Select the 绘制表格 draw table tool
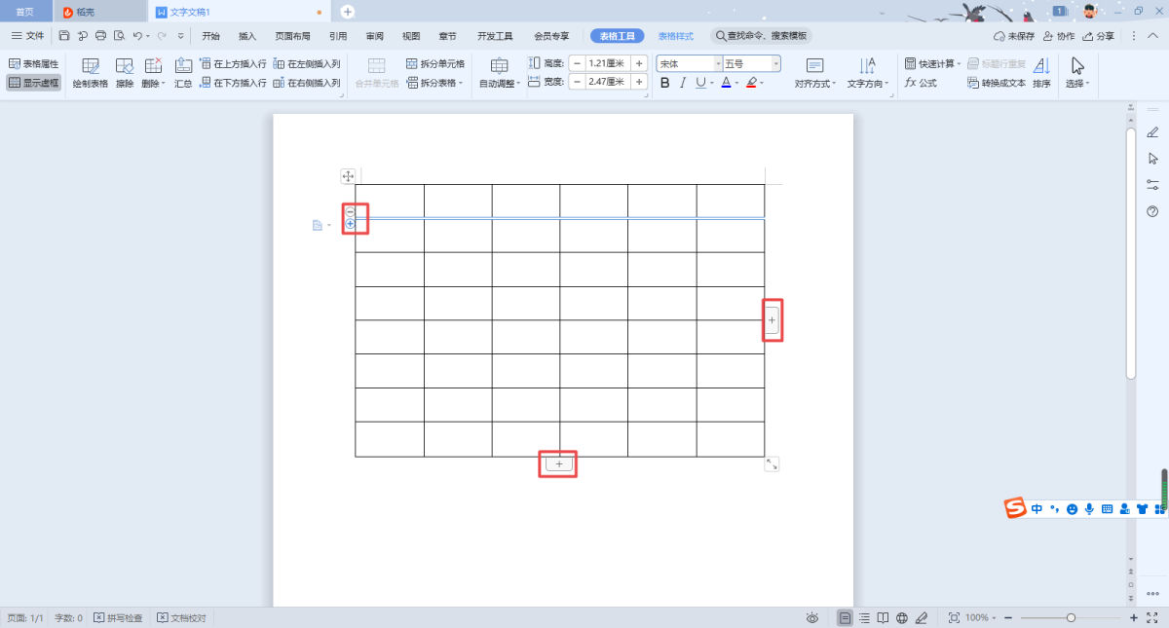1169x628 pixels. tap(91, 72)
